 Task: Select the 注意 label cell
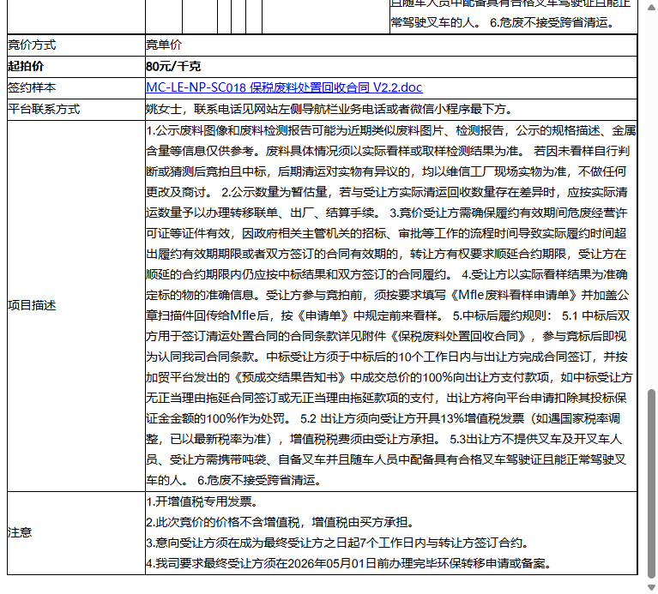76,533
